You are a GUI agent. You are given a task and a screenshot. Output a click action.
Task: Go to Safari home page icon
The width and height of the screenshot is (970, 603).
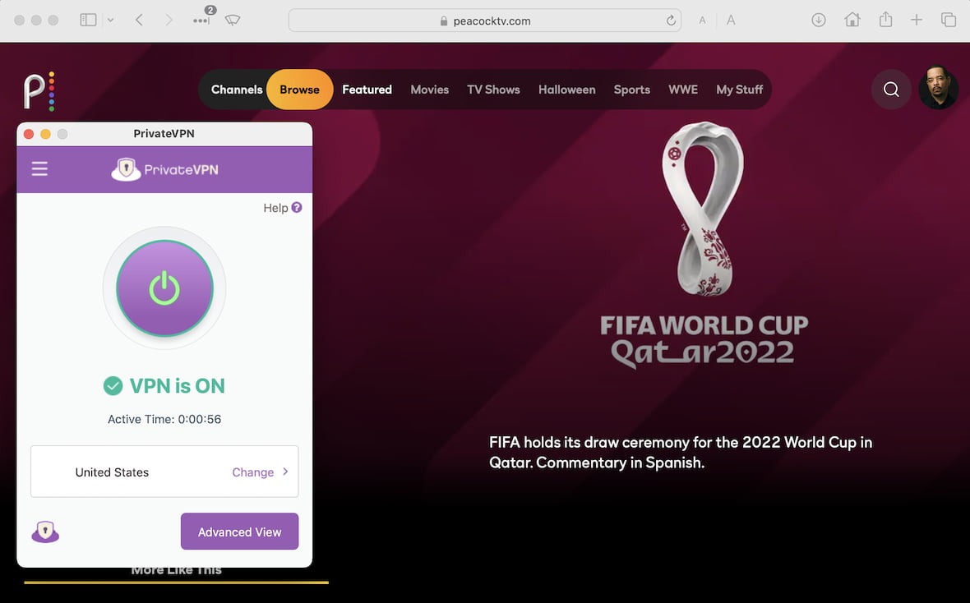(x=852, y=20)
